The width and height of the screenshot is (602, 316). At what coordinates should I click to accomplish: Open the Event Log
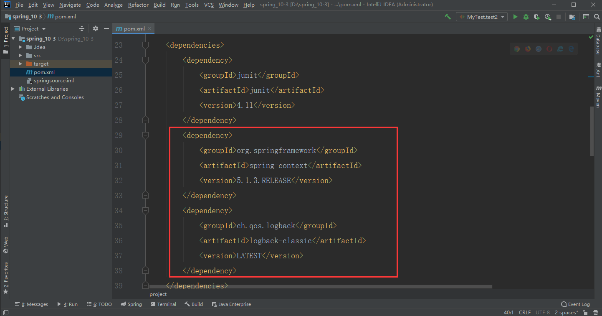(576, 304)
